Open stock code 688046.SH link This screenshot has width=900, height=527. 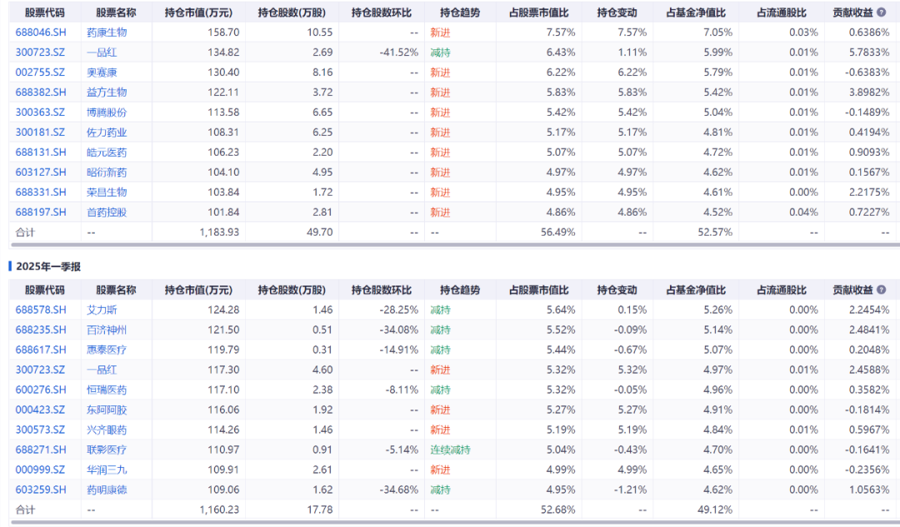41,32
